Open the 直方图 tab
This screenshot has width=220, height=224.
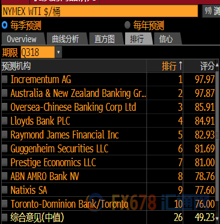coord(105,39)
